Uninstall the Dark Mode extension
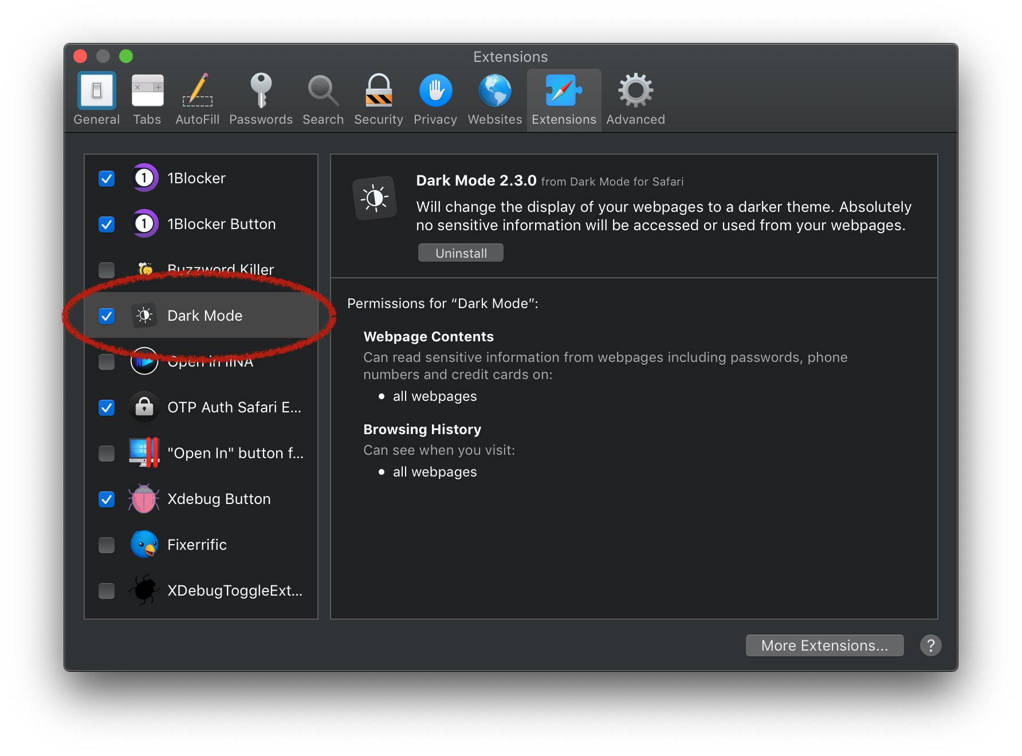The image size is (1022, 756). (461, 253)
